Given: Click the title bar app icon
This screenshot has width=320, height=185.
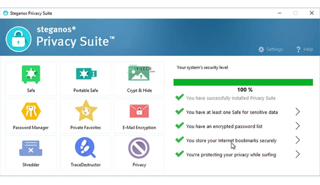Looking at the screenshot, I should pyautogui.click(x=5, y=13).
